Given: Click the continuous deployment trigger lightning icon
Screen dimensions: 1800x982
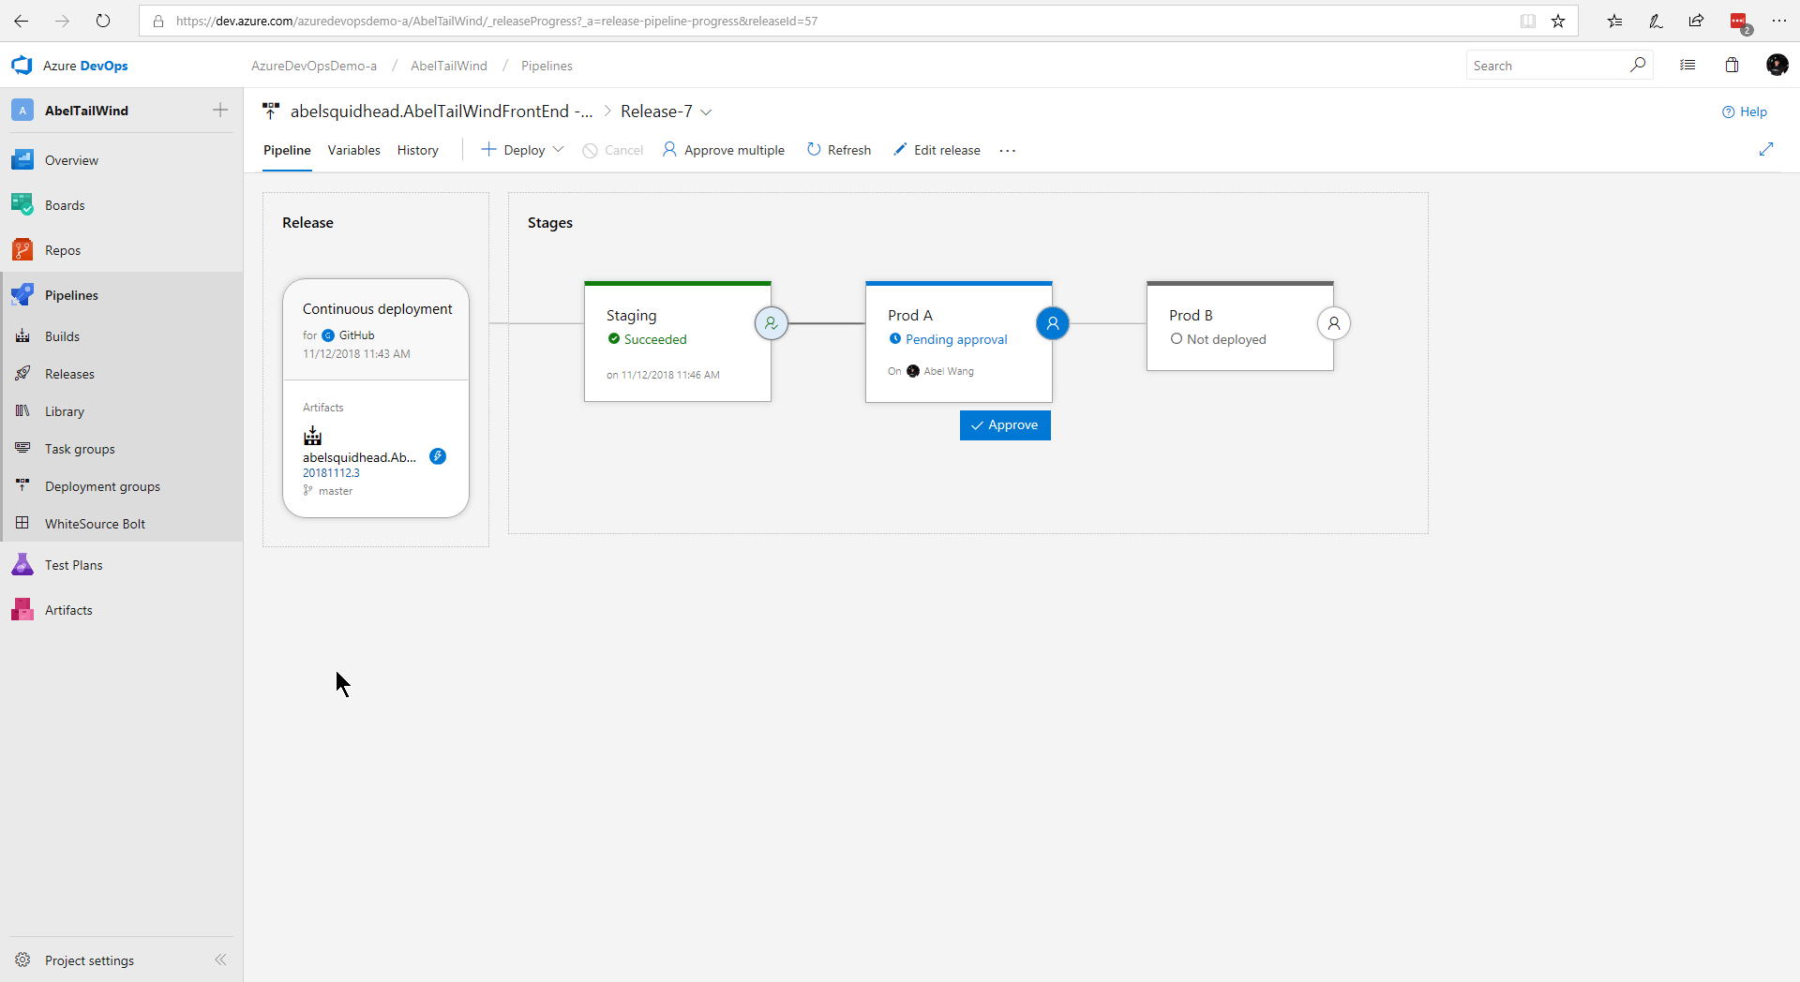Looking at the screenshot, I should pos(438,456).
